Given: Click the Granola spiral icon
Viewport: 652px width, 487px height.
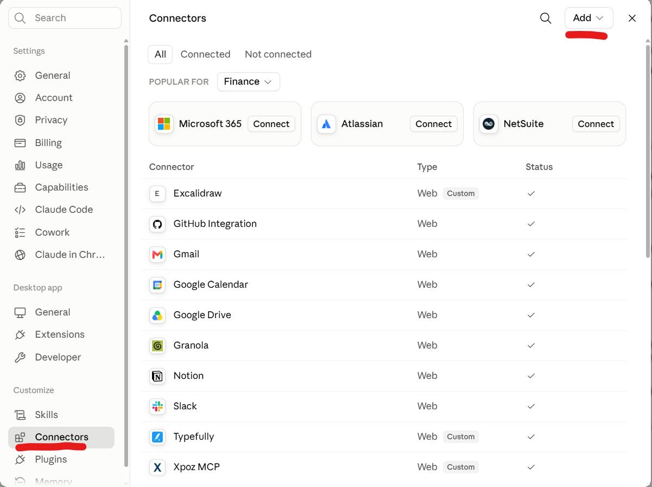Looking at the screenshot, I should [157, 345].
